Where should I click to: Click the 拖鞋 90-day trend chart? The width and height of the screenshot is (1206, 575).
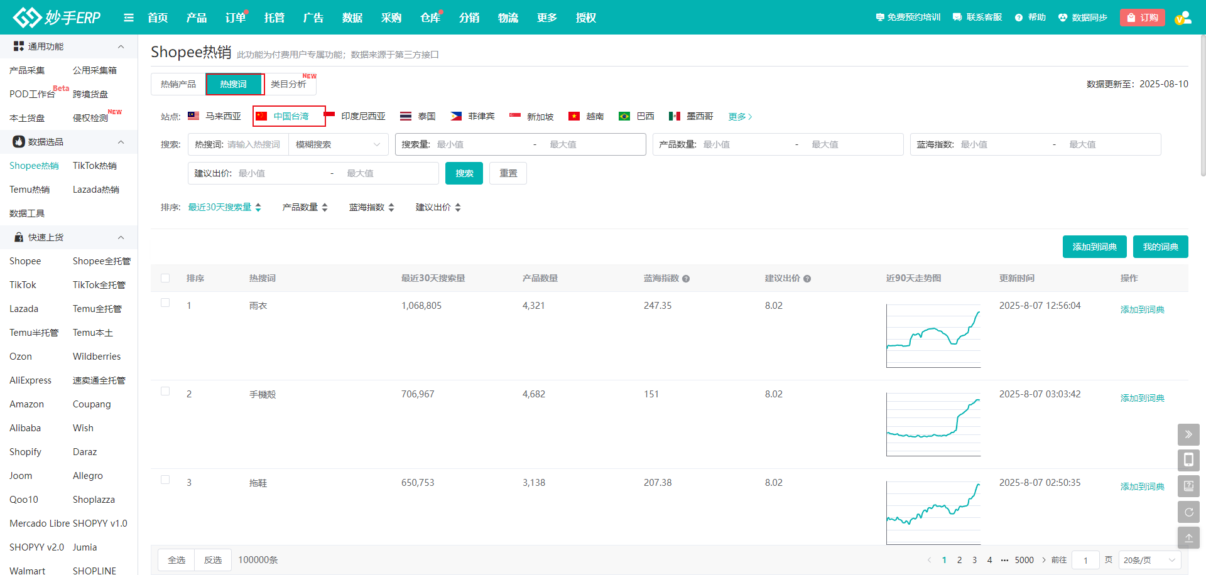coord(933,513)
